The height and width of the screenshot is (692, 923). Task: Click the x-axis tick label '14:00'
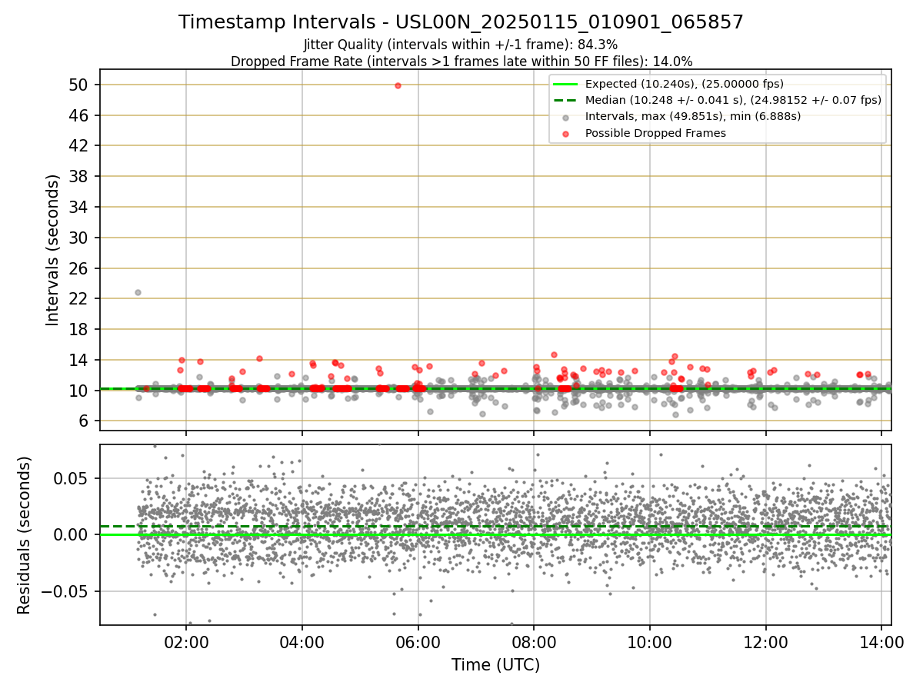[x=882, y=641]
